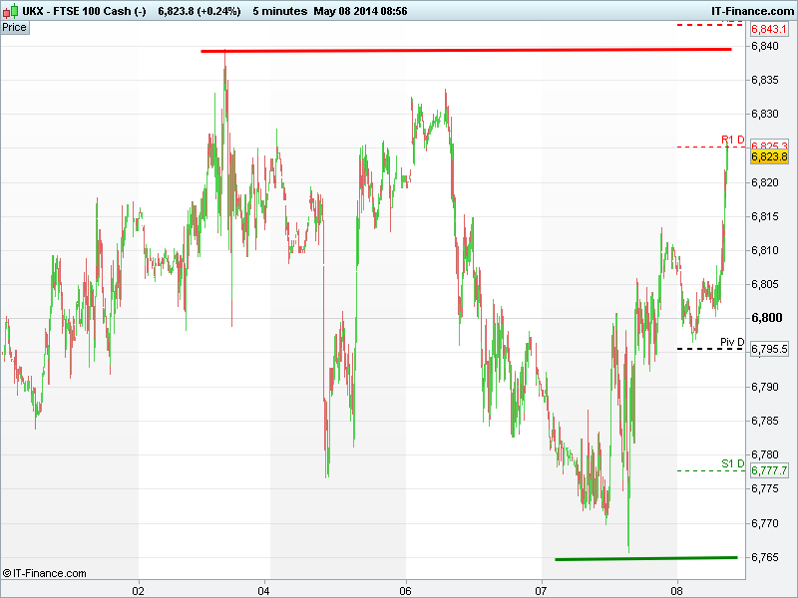Select the black dashed Piv D line
The height and width of the screenshot is (598, 798).
(x=710, y=349)
